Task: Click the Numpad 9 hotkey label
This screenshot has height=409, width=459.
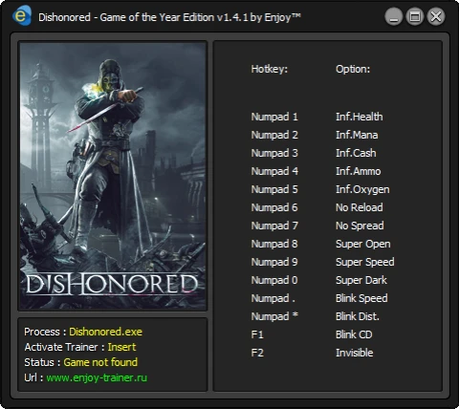Action: point(274,262)
